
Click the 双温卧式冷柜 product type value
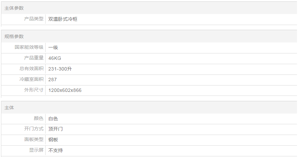63,19
